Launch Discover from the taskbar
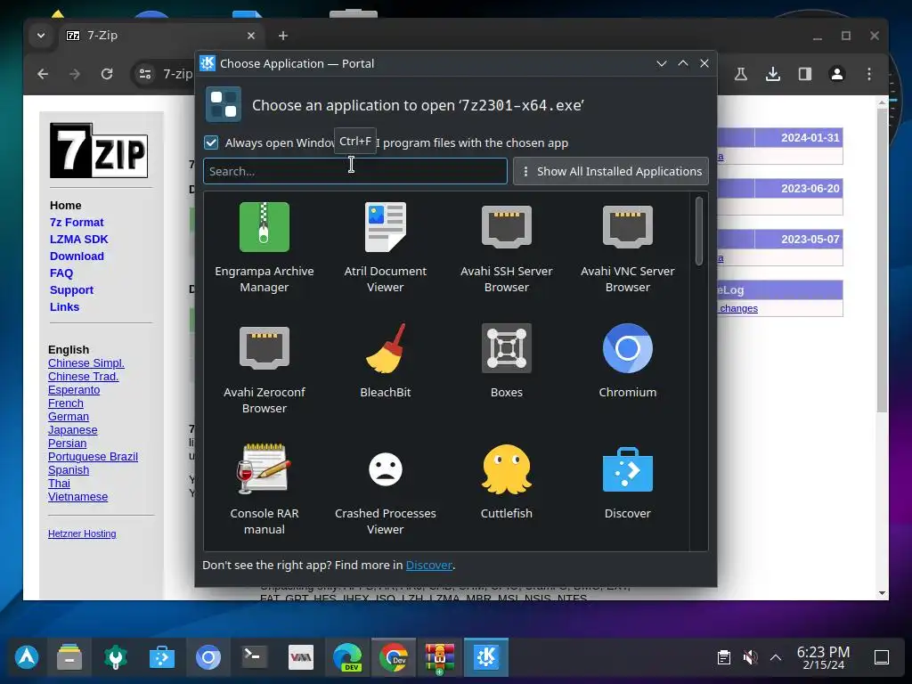Screen dimensions: 912x684 [162, 657]
